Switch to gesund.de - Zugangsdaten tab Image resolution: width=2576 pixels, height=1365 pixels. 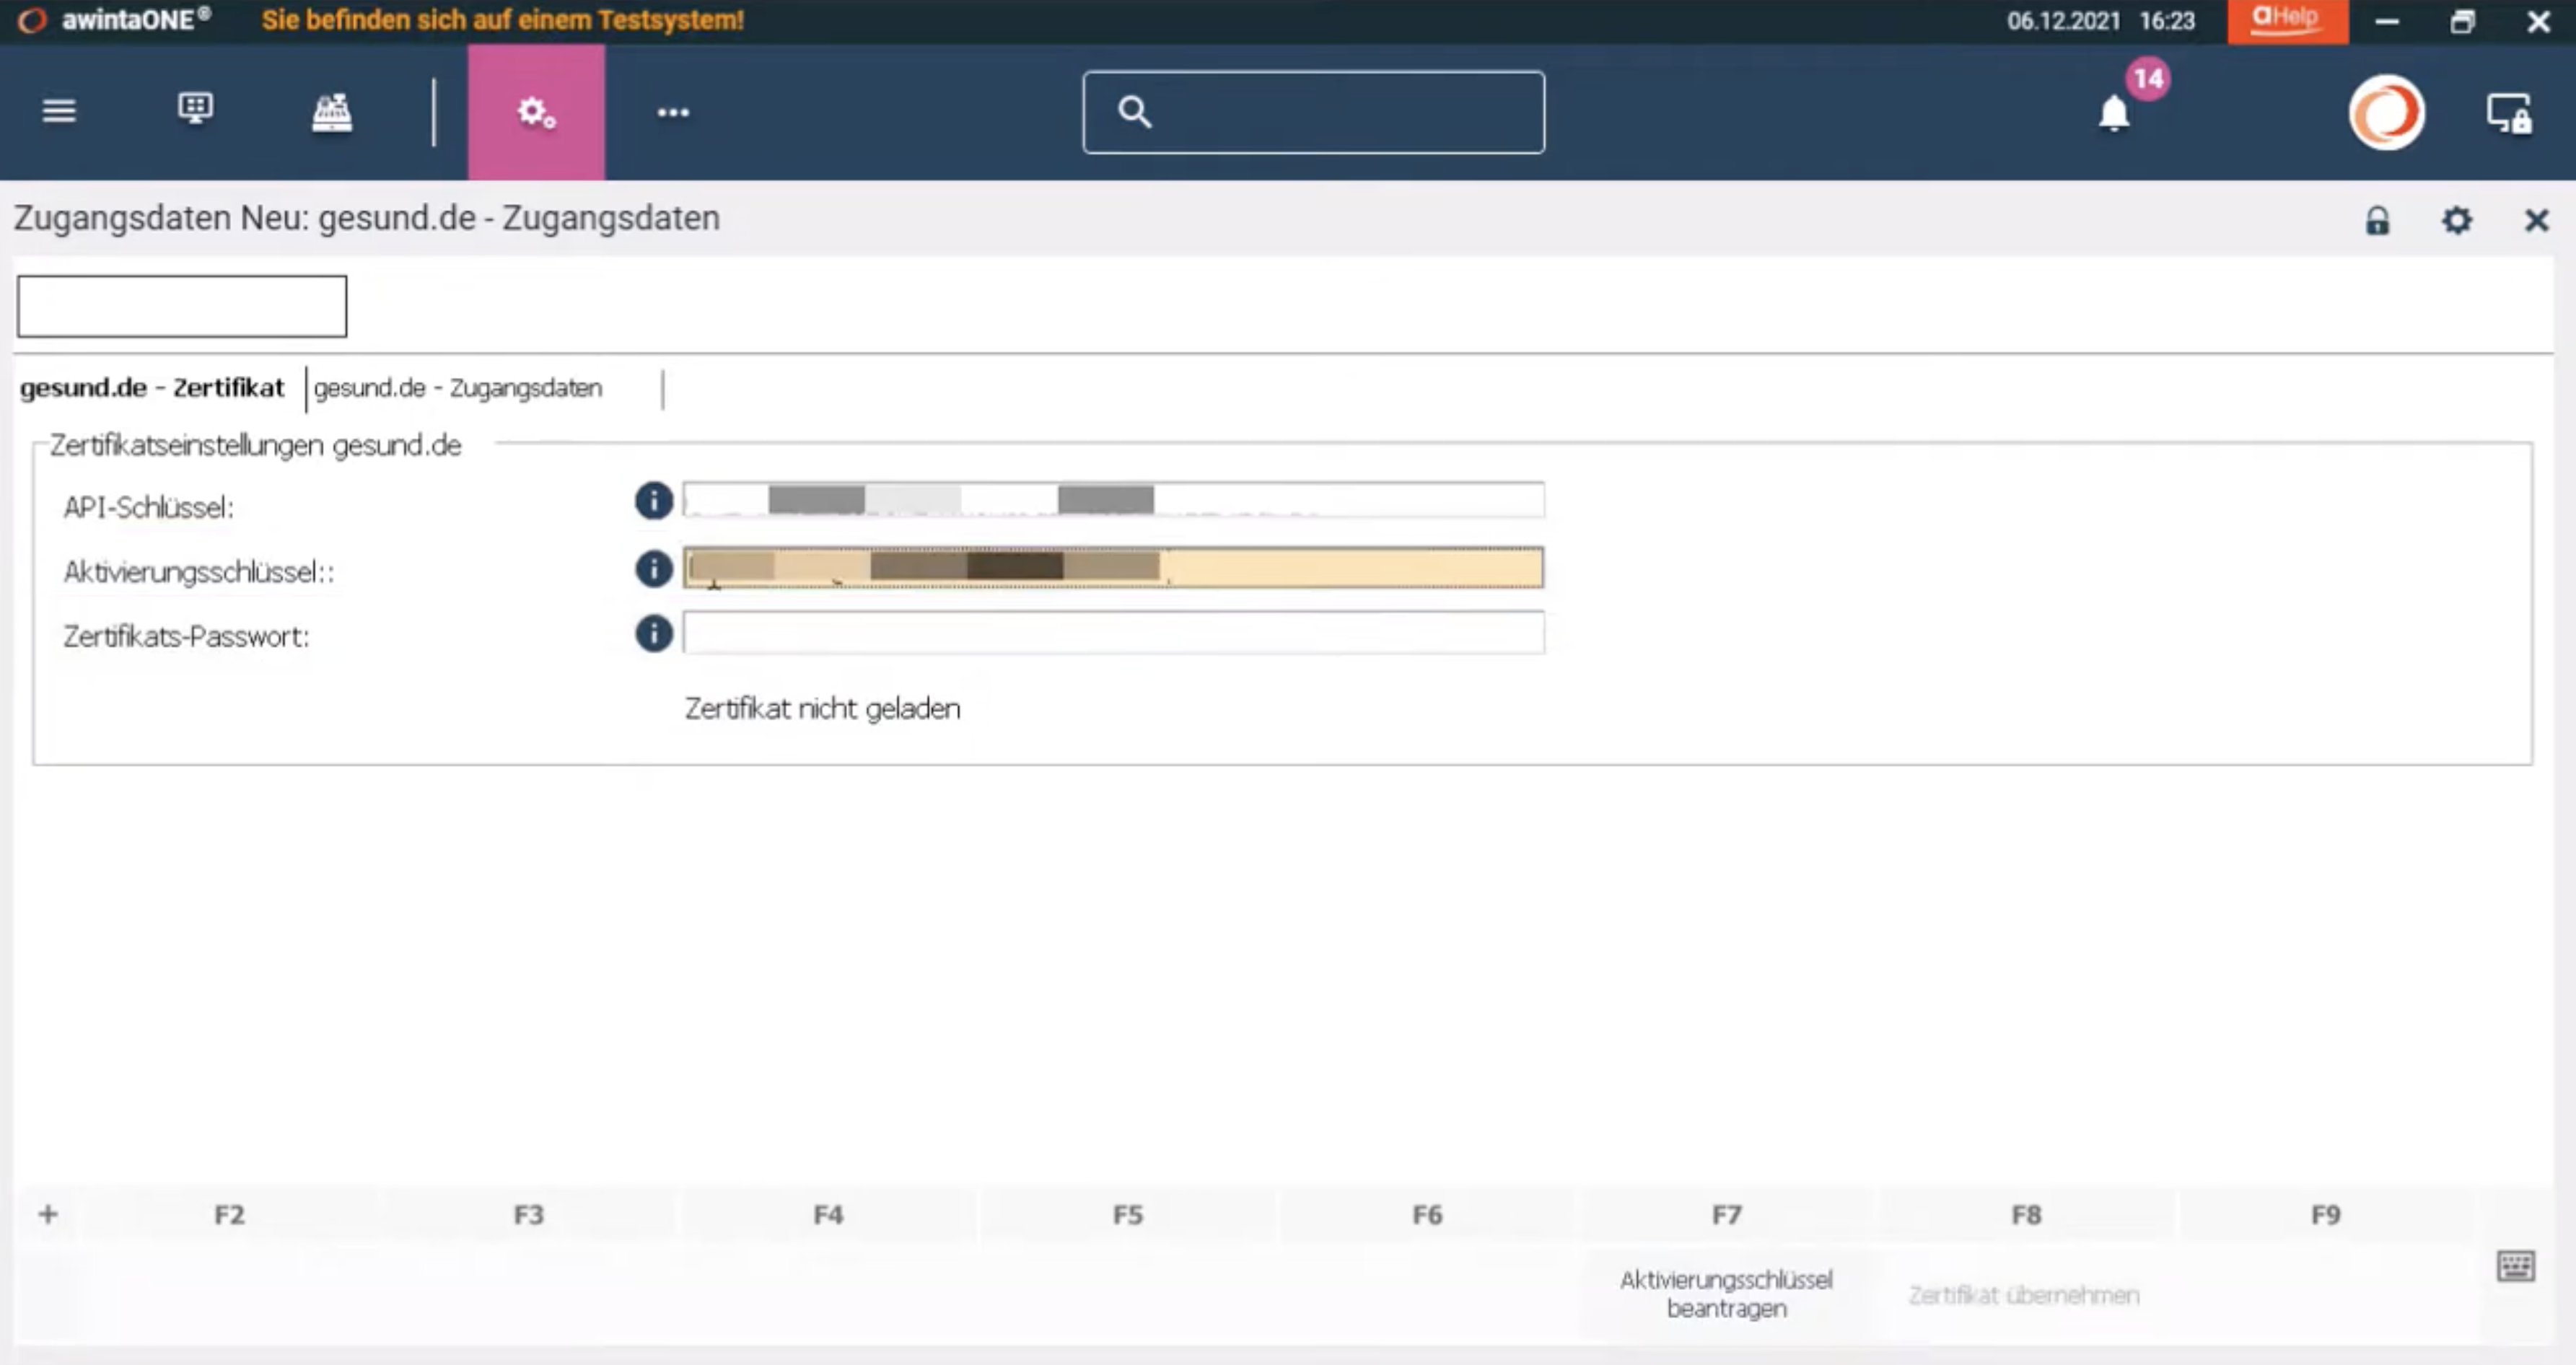[458, 388]
